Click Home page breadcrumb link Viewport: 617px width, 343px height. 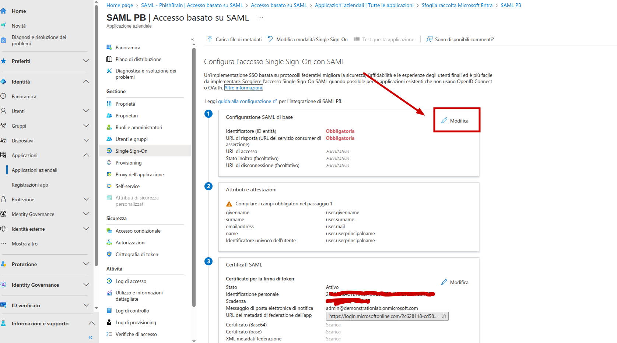(120, 5)
